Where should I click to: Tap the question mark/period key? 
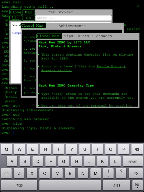[121, 173]
